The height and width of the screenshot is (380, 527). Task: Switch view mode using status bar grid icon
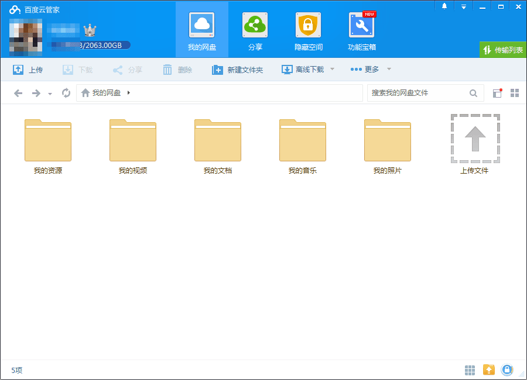pos(470,369)
